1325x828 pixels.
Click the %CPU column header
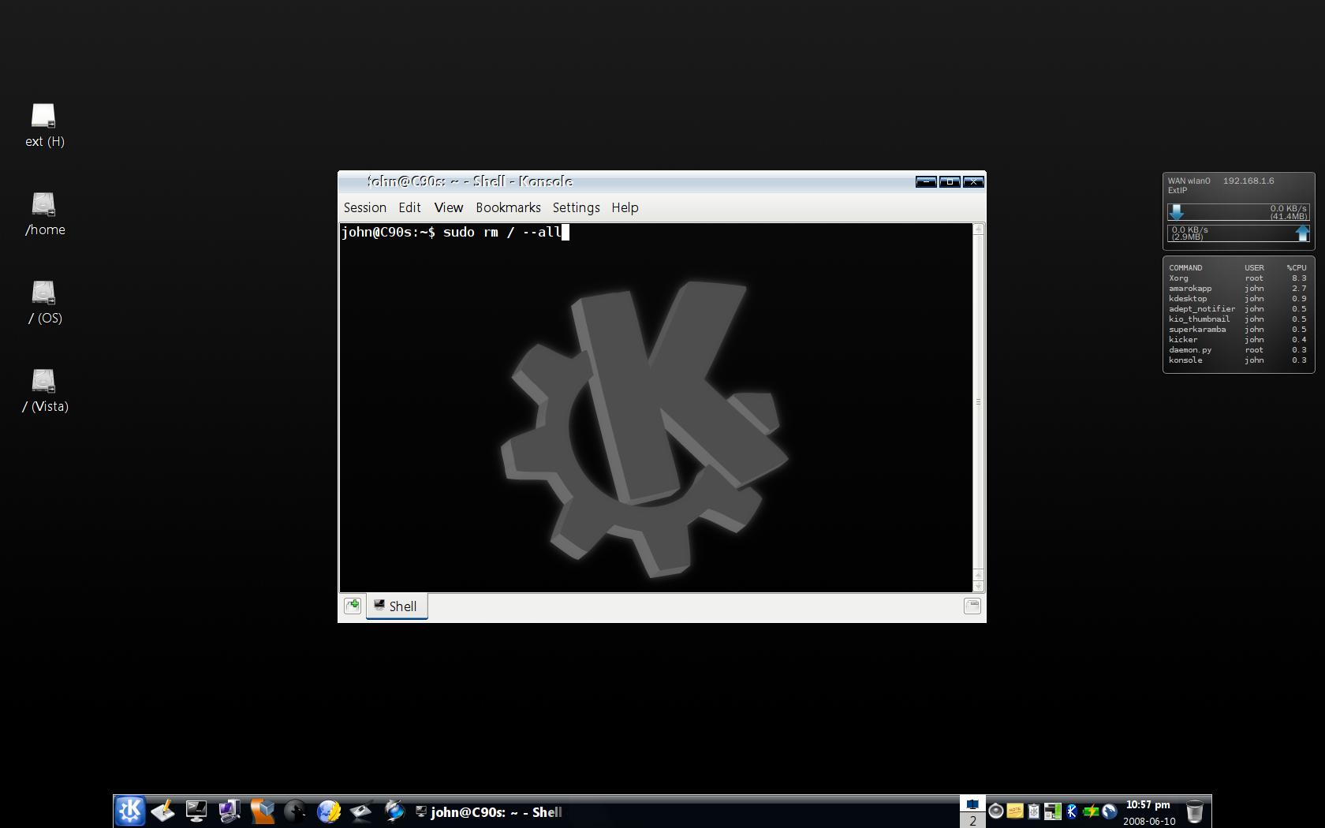[x=1297, y=268]
